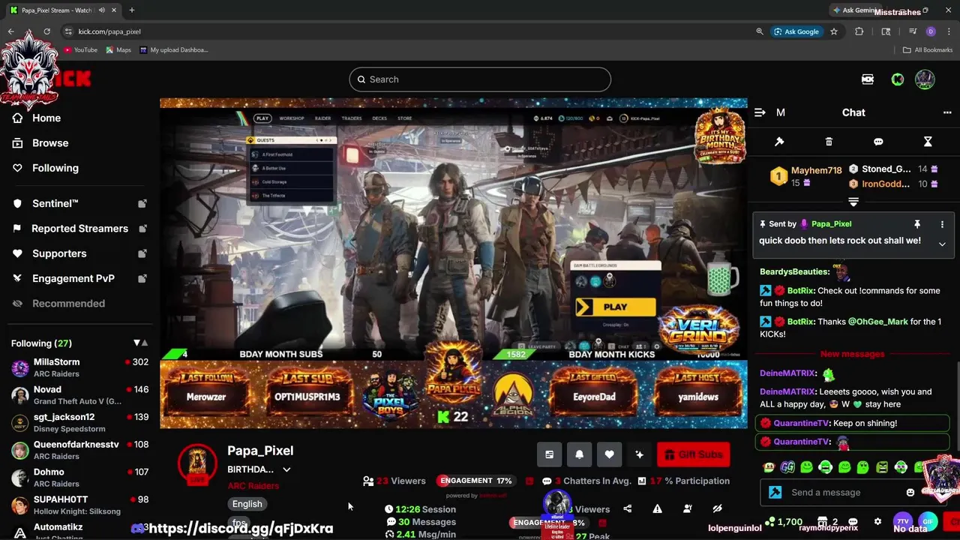
Task: Unpin the pinned message via pin icon
Action: [916, 224]
